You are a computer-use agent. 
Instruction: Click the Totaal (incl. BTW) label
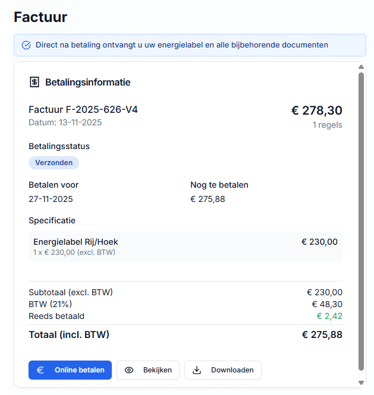tap(69, 334)
